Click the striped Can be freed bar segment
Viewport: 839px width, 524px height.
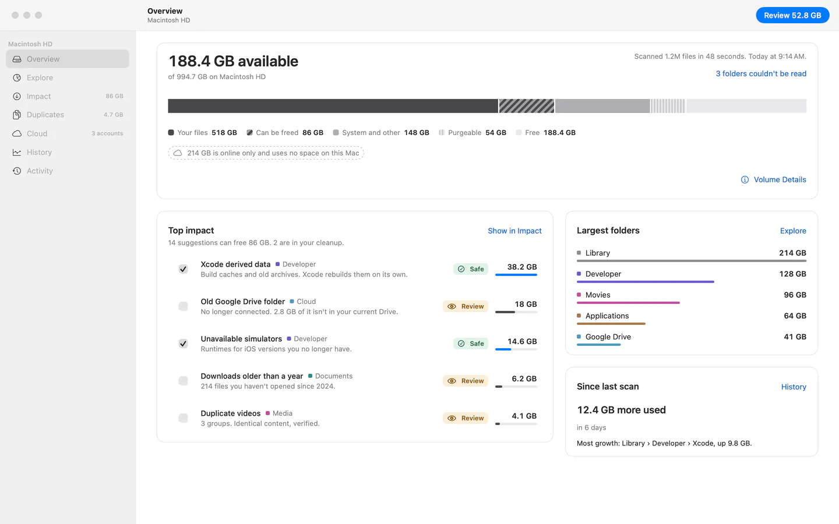(527, 106)
